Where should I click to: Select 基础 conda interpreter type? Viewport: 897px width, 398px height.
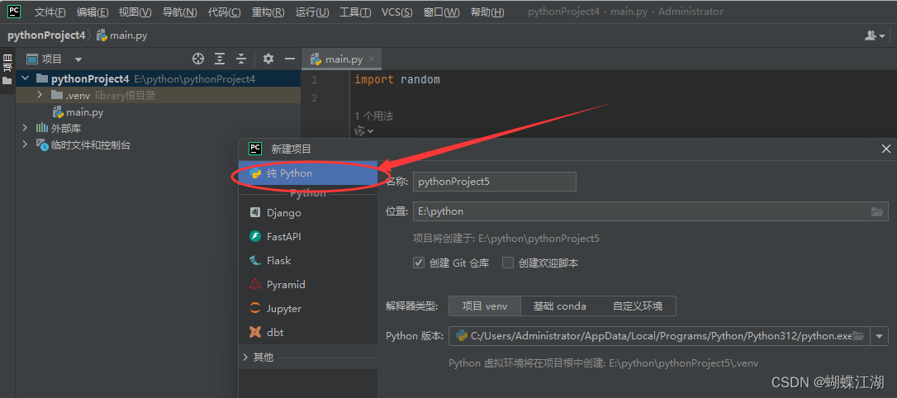point(559,306)
